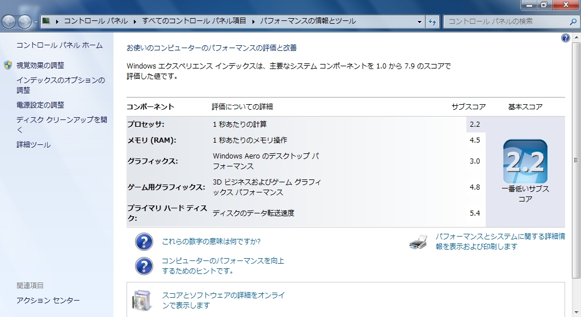Screen dimensions: 581x317
Task: Open 視覚効果の調整 link
Action: (x=40, y=66)
